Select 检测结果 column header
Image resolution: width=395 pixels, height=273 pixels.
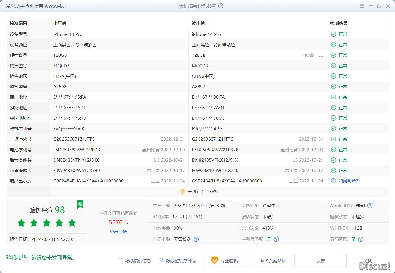(339, 23)
